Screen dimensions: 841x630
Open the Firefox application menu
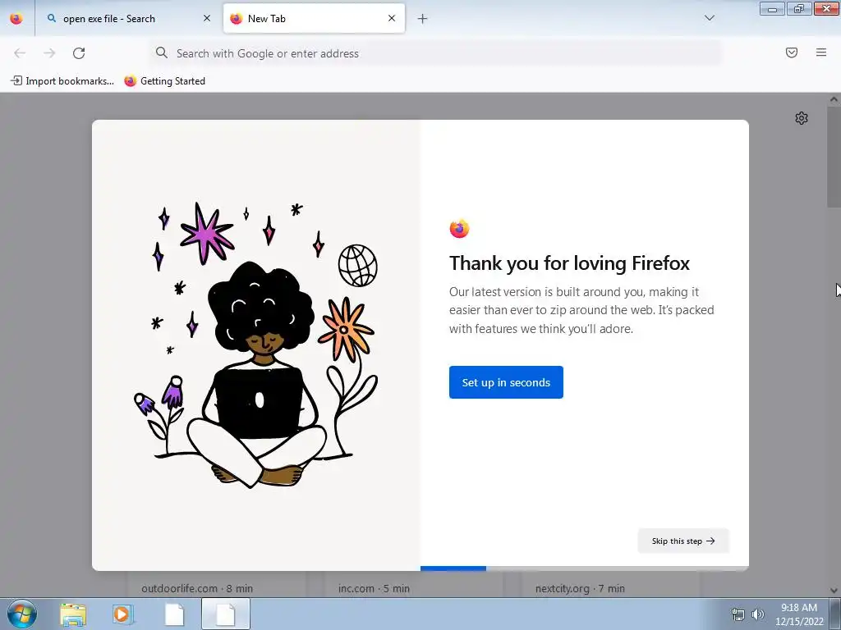coord(821,52)
